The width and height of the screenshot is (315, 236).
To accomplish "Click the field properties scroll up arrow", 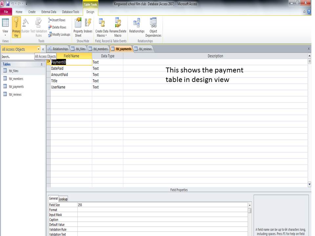I will 250,205.
